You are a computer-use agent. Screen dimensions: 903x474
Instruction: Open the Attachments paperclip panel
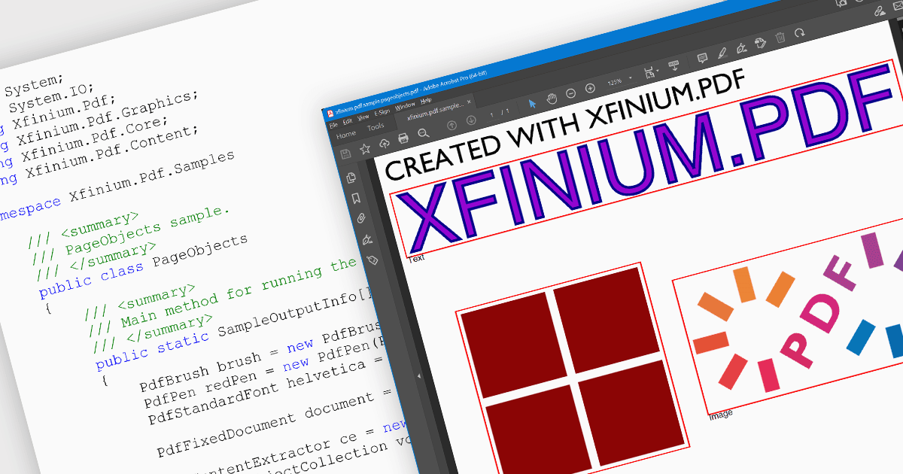pos(361,219)
